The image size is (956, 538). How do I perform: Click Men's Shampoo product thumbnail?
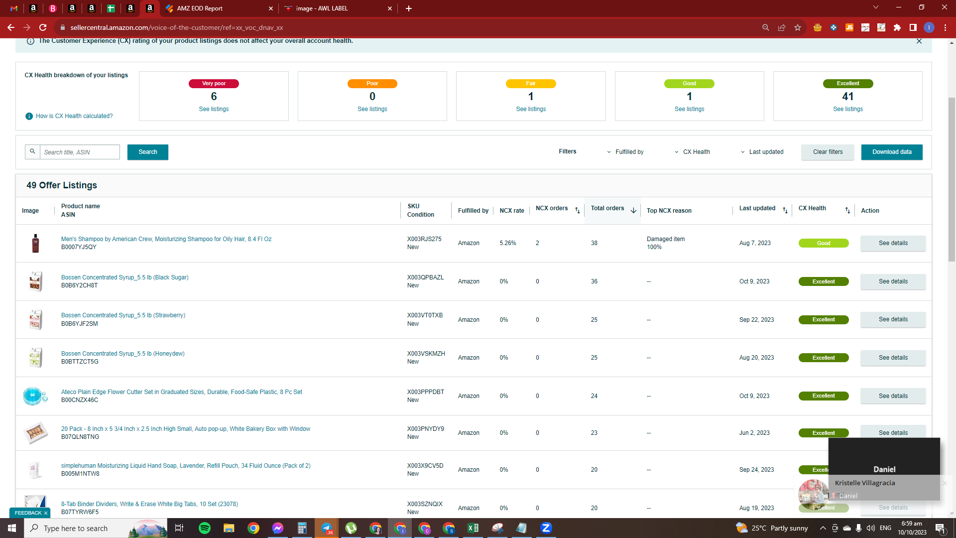(x=35, y=243)
